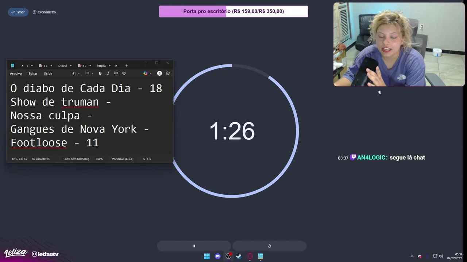The height and width of the screenshot is (262, 467).
Task: Open the Editar menu
Action: click(x=33, y=74)
